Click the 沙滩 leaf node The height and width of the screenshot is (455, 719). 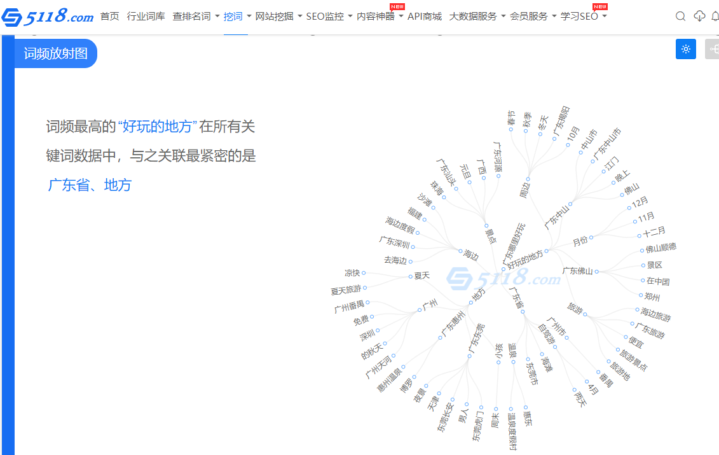pyautogui.click(x=425, y=200)
